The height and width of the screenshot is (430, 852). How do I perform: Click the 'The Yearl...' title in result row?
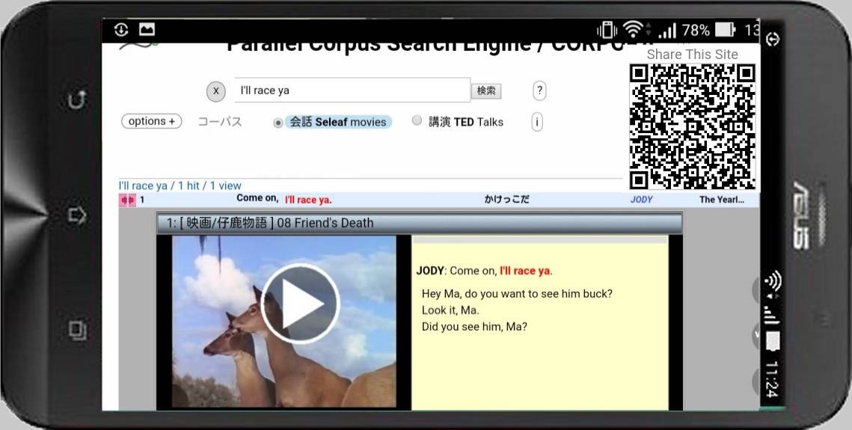pyautogui.click(x=721, y=200)
